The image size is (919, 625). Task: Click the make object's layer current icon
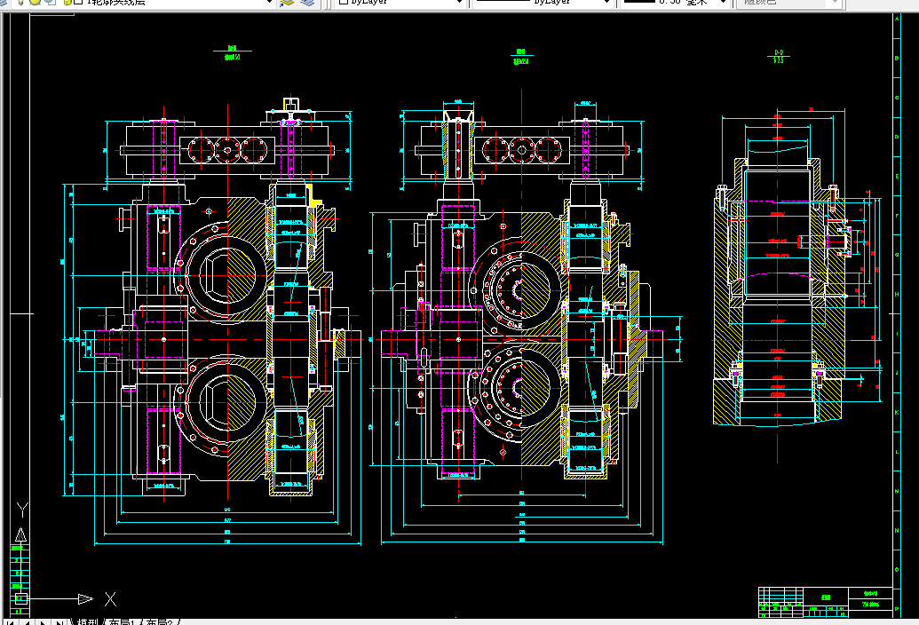(286, 3)
